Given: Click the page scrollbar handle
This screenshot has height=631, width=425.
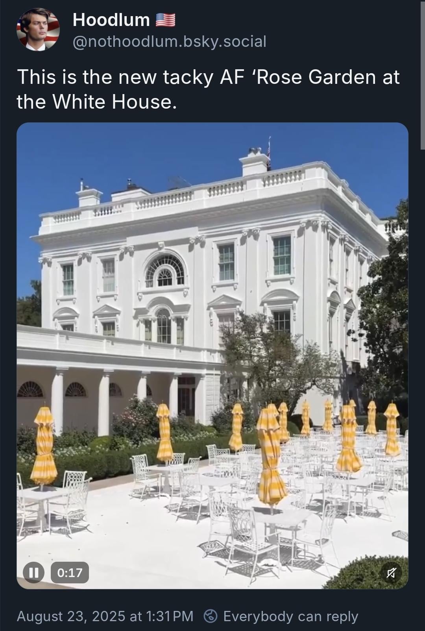Looking at the screenshot, I should (x=423, y=75).
